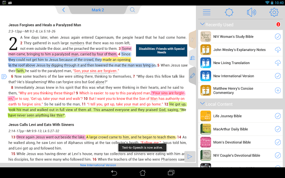Open MacArthur Daily Bible cover icon
Viewport: 285px width, 178px height.
click(206, 129)
